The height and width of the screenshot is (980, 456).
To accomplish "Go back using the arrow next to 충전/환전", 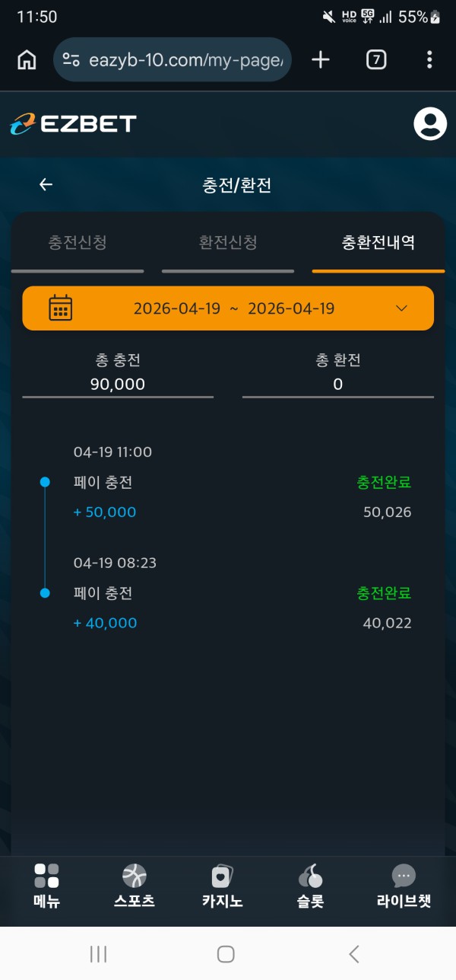I will click(46, 184).
